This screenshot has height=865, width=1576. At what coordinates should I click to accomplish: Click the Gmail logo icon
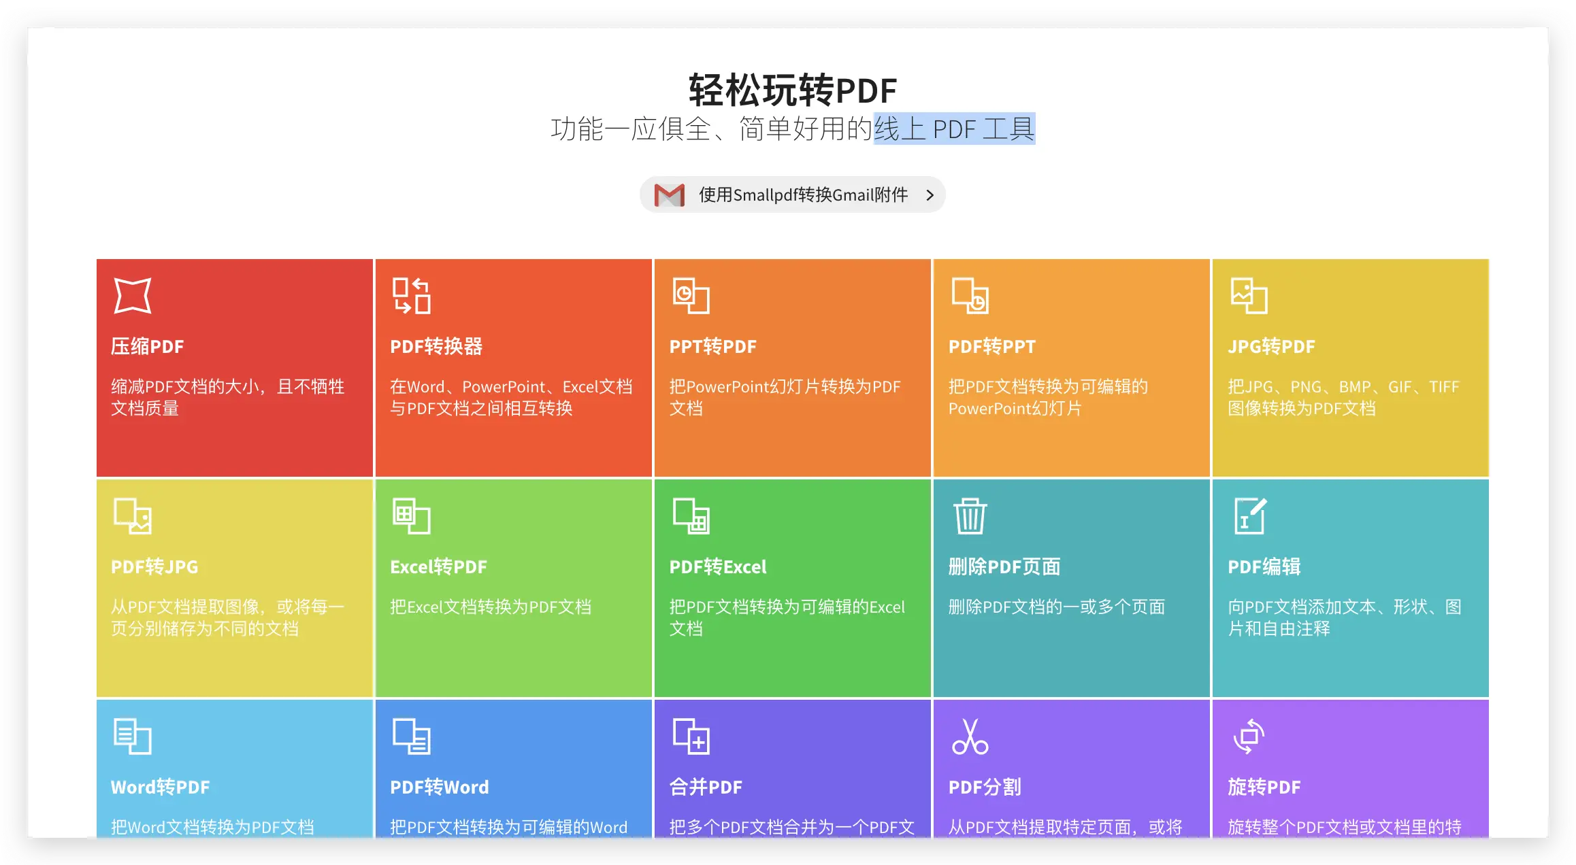(x=669, y=195)
